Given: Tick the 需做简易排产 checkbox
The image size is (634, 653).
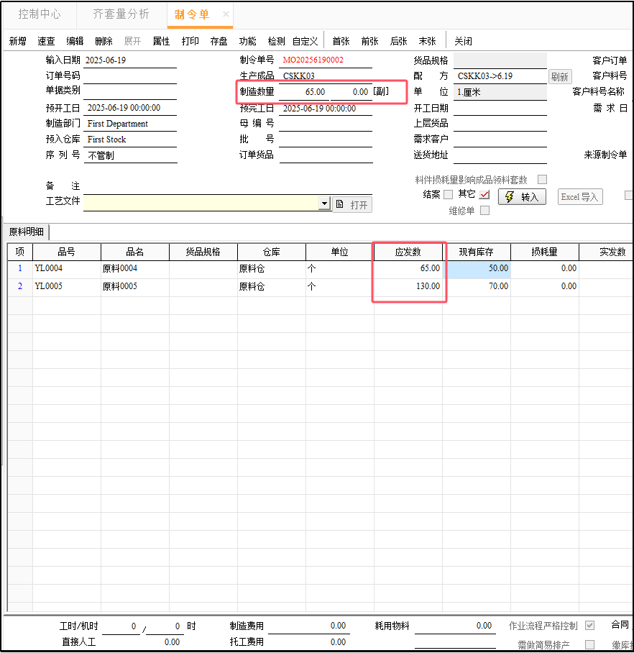Looking at the screenshot, I should (x=589, y=644).
